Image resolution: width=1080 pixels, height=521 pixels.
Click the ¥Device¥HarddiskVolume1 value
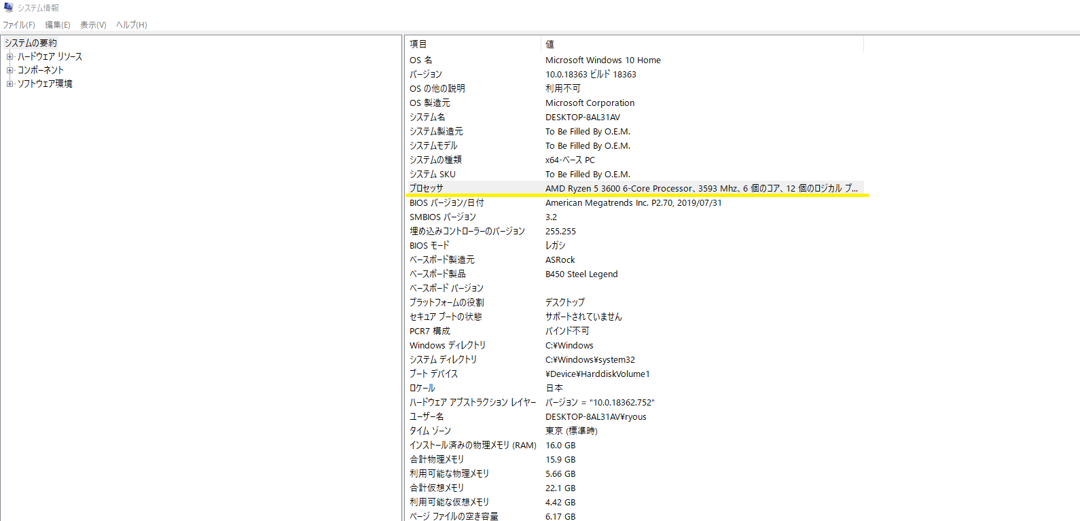(x=598, y=374)
